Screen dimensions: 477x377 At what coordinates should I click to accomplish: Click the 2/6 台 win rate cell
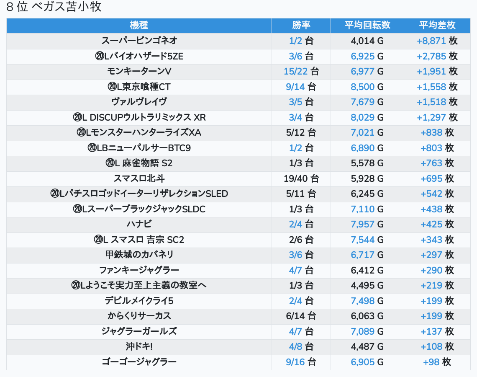(x=301, y=240)
